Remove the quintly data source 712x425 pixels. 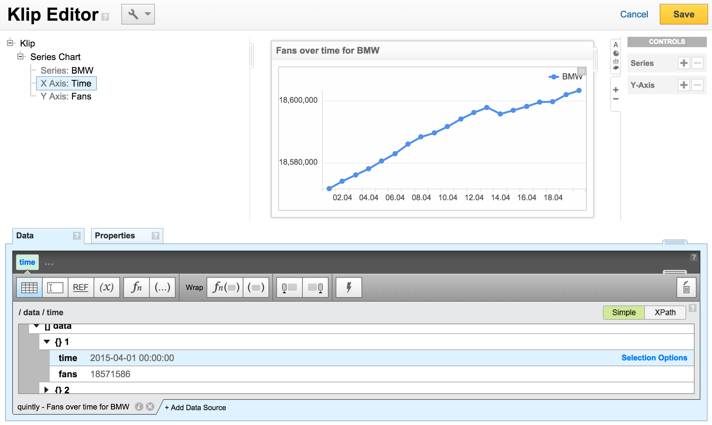coord(150,407)
